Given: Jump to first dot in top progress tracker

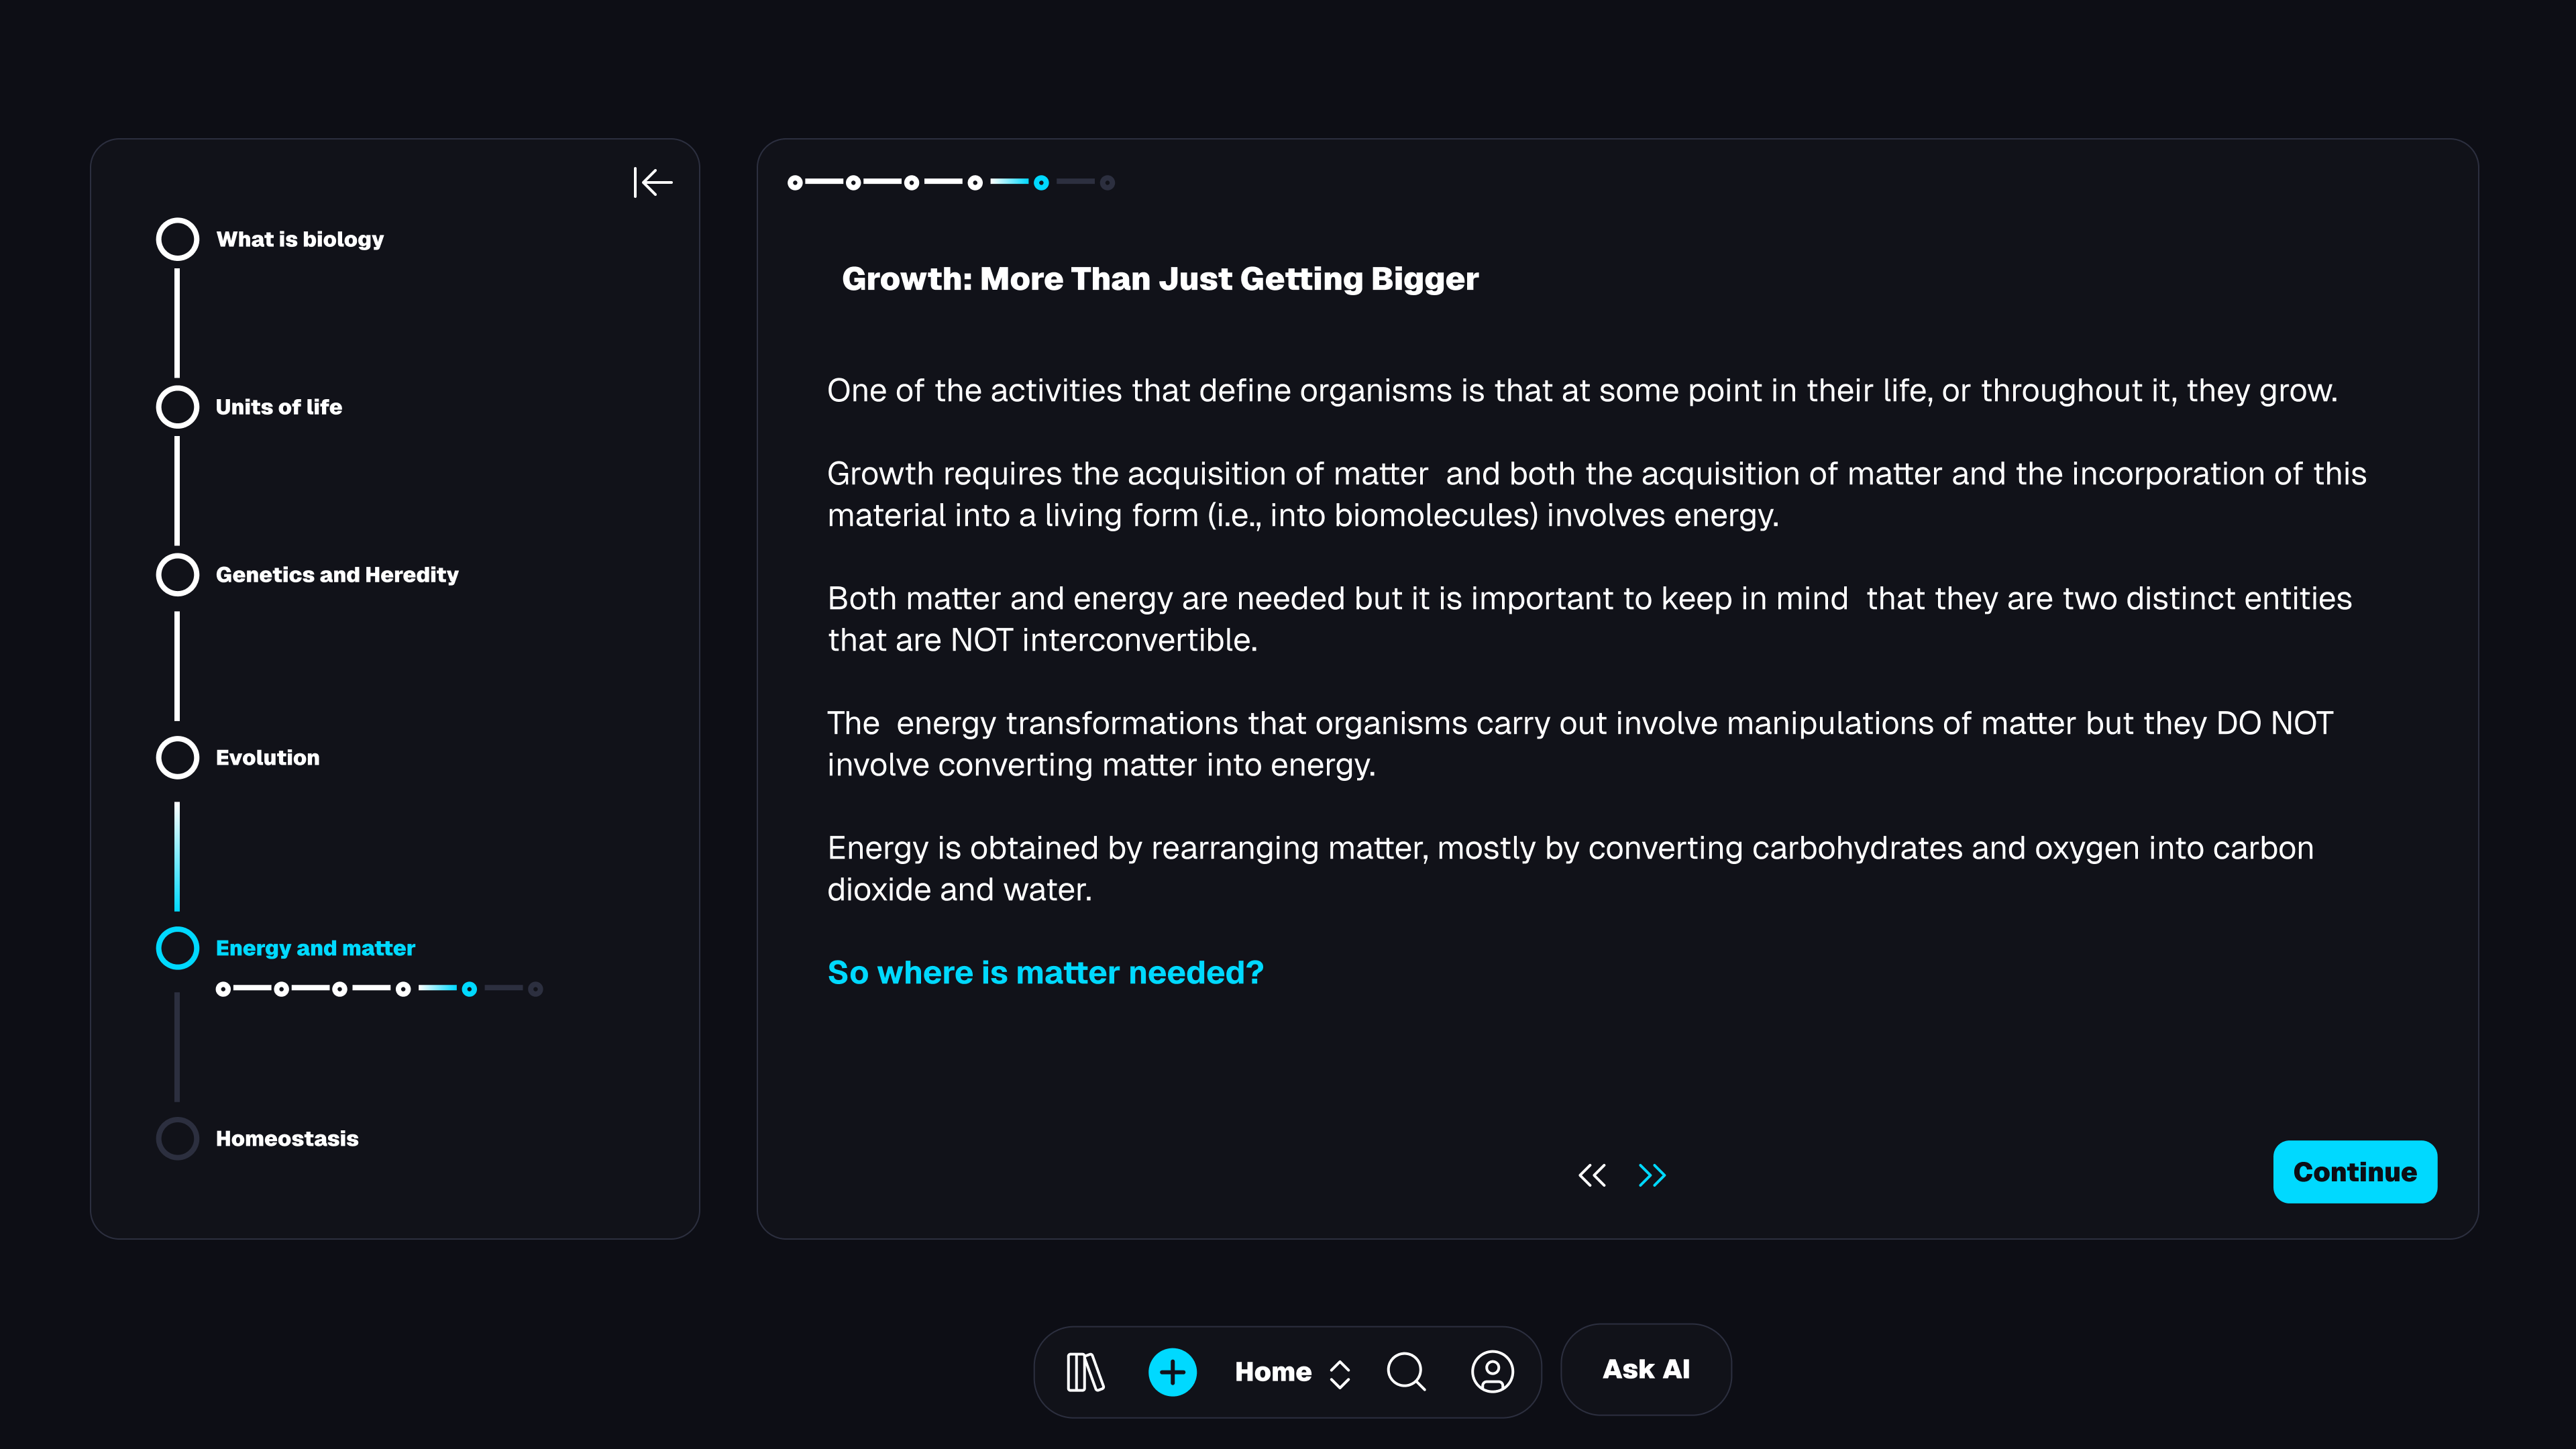Looking at the screenshot, I should [x=795, y=183].
